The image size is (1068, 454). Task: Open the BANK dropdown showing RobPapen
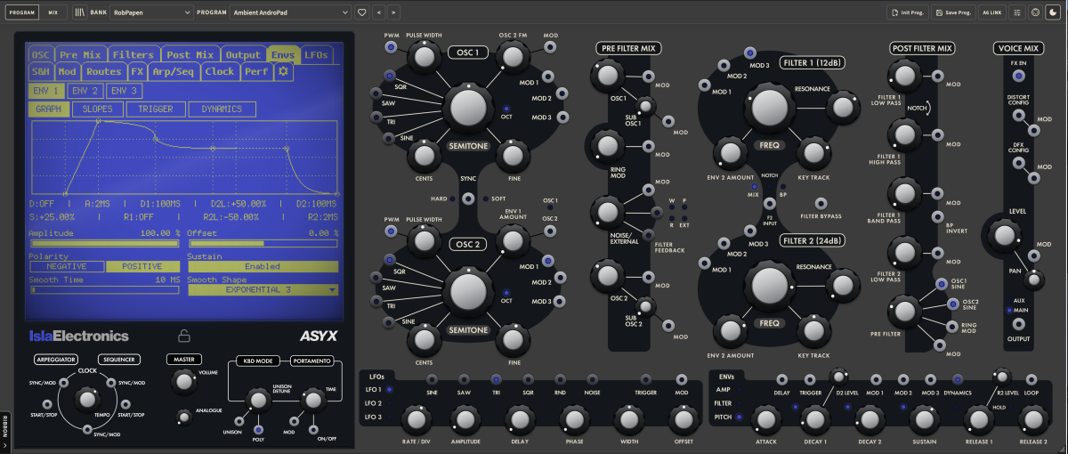point(152,12)
